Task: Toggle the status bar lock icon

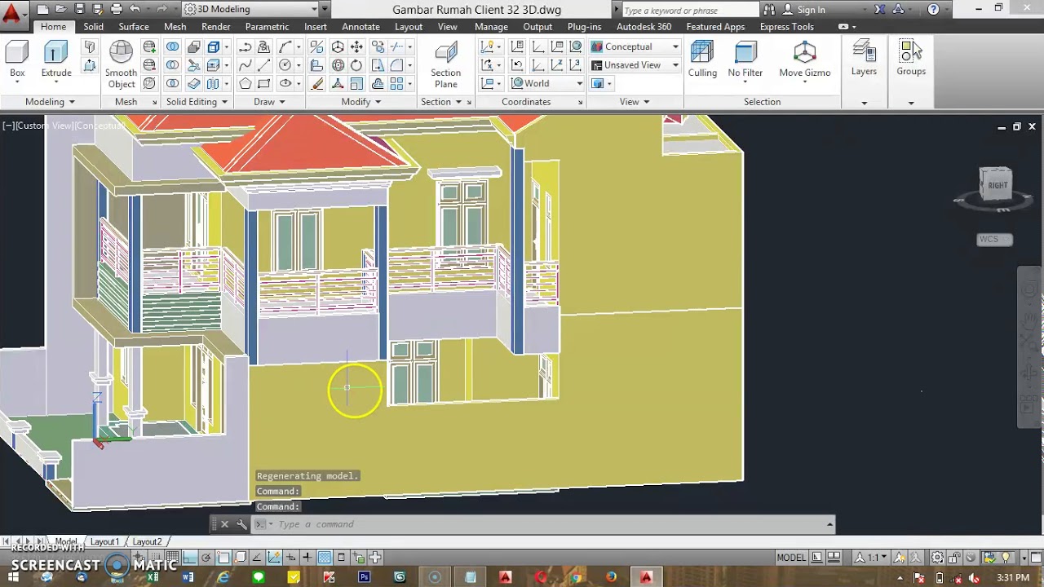Action: coord(954,558)
